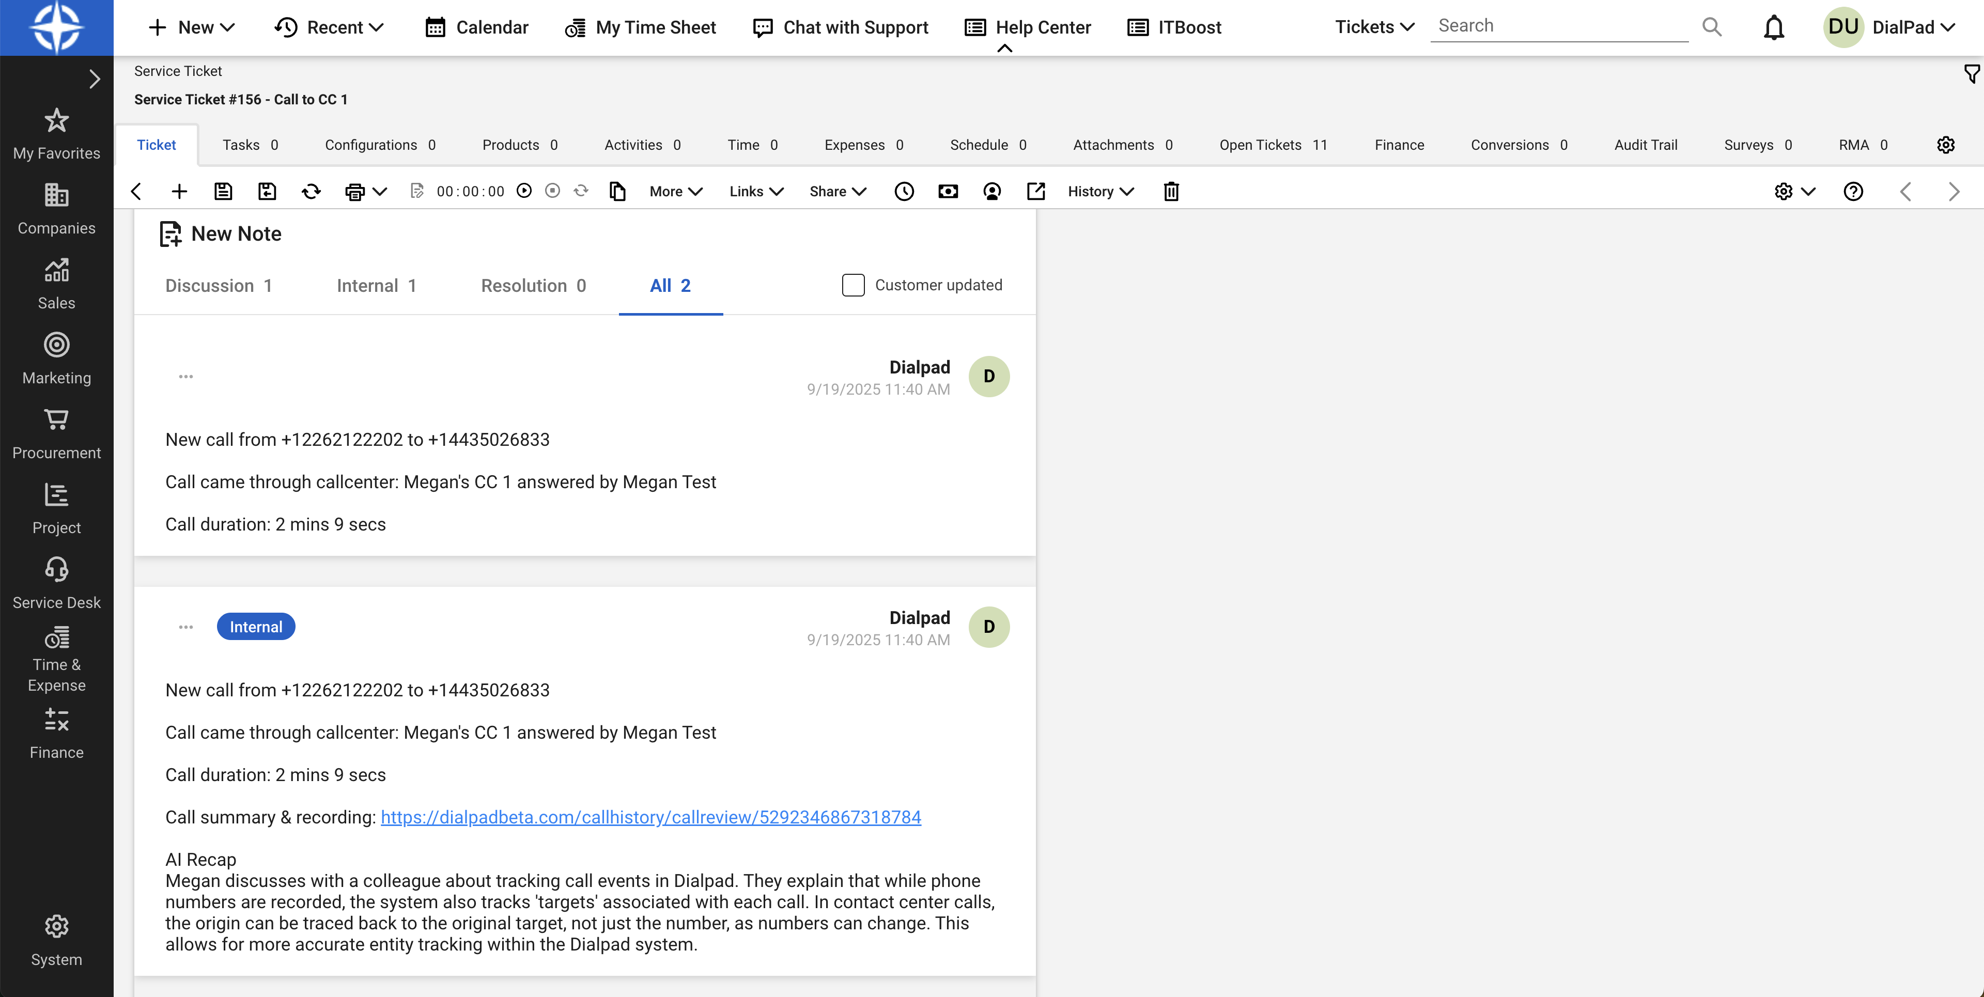Open My Time Sheet
This screenshot has width=1984, height=997.
click(x=641, y=27)
